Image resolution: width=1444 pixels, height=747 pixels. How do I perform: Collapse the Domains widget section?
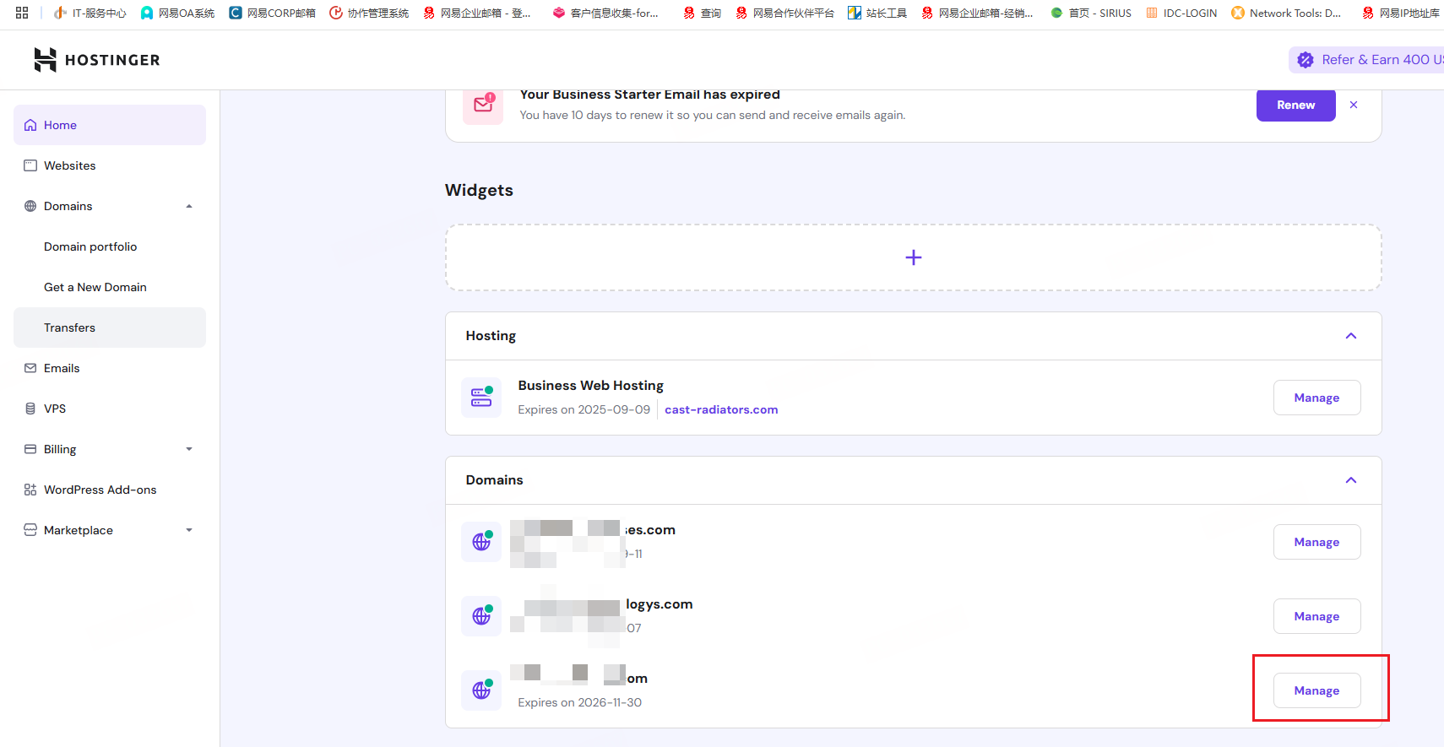[1350, 480]
